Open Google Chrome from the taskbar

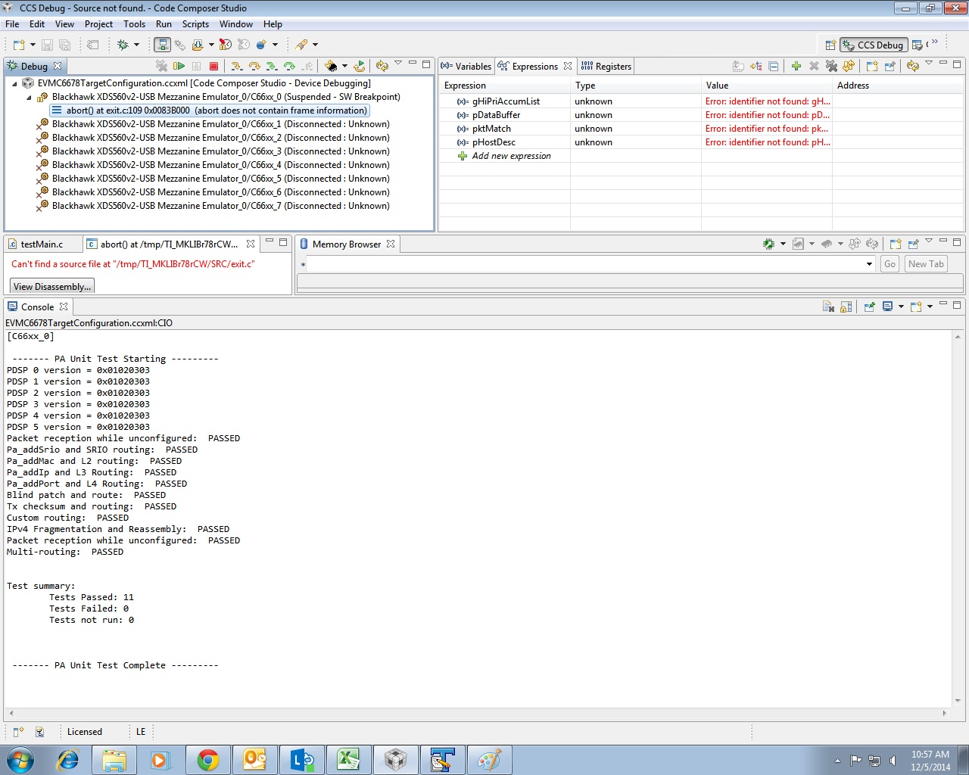coord(207,760)
